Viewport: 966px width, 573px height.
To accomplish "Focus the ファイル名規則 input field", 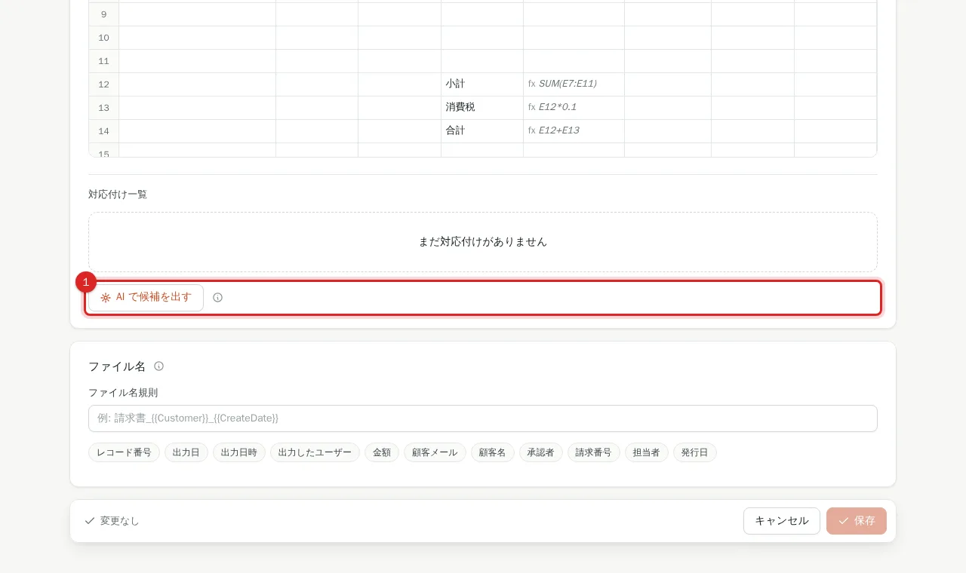I will [x=483, y=418].
